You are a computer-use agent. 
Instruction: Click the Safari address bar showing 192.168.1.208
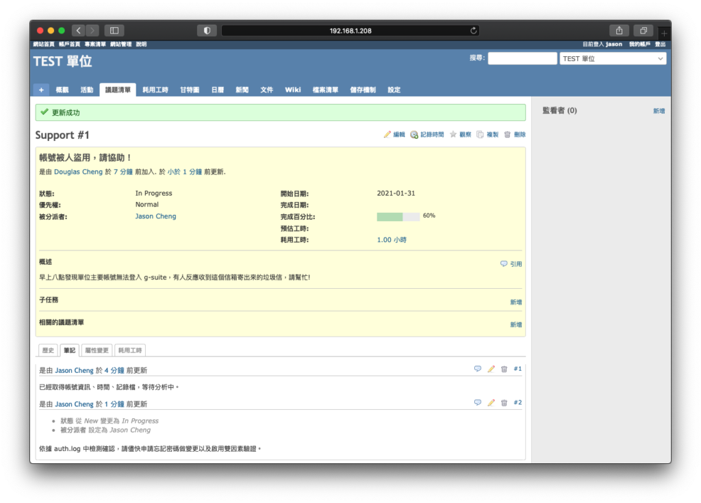(x=350, y=30)
